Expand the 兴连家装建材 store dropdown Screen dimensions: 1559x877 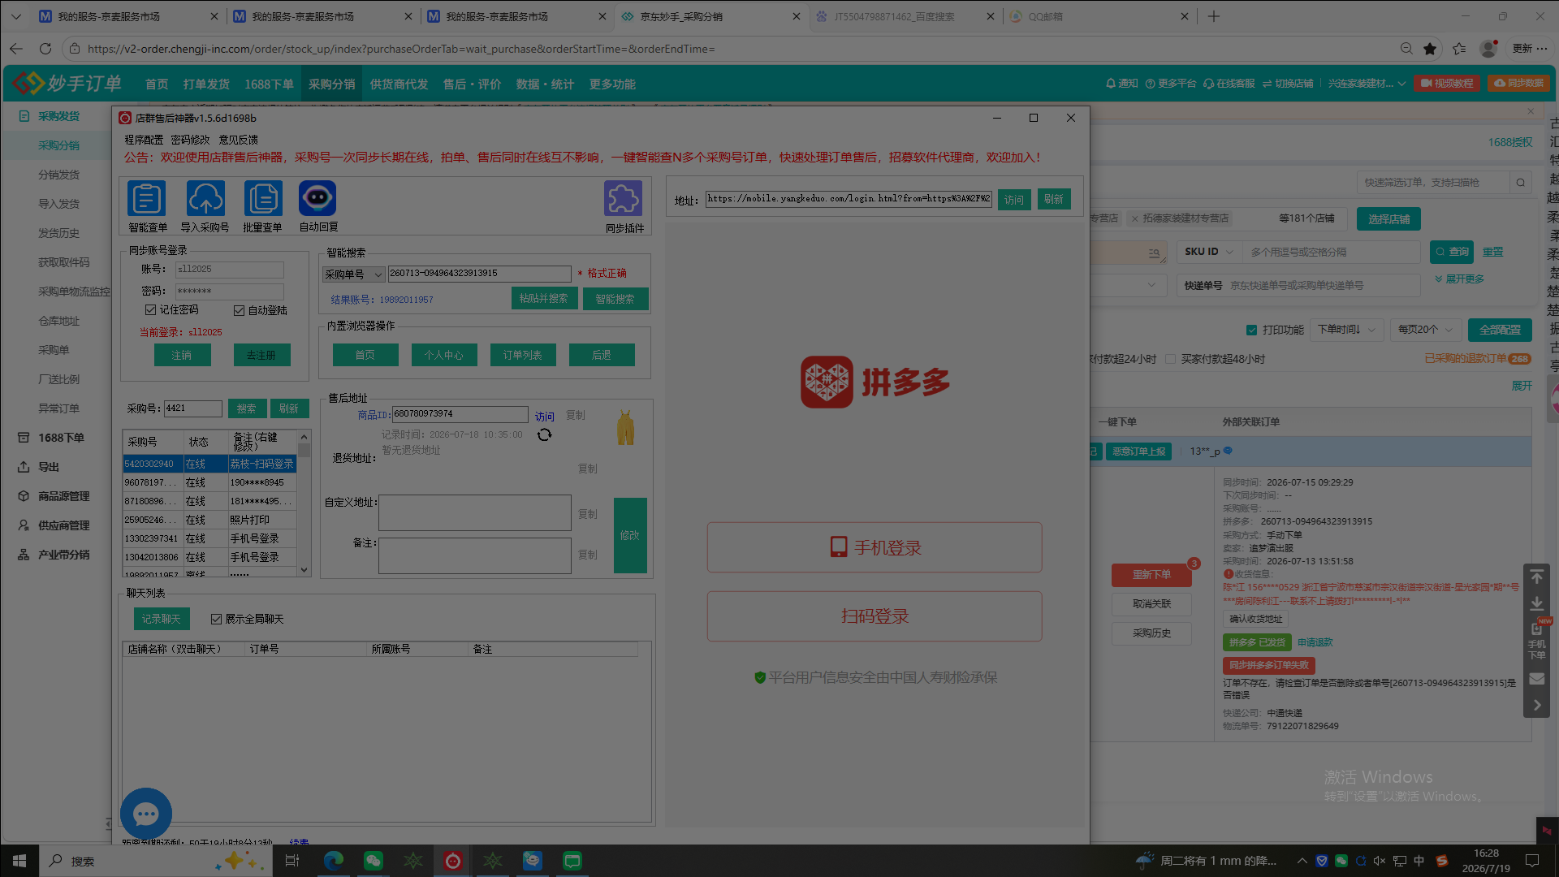click(x=1367, y=84)
